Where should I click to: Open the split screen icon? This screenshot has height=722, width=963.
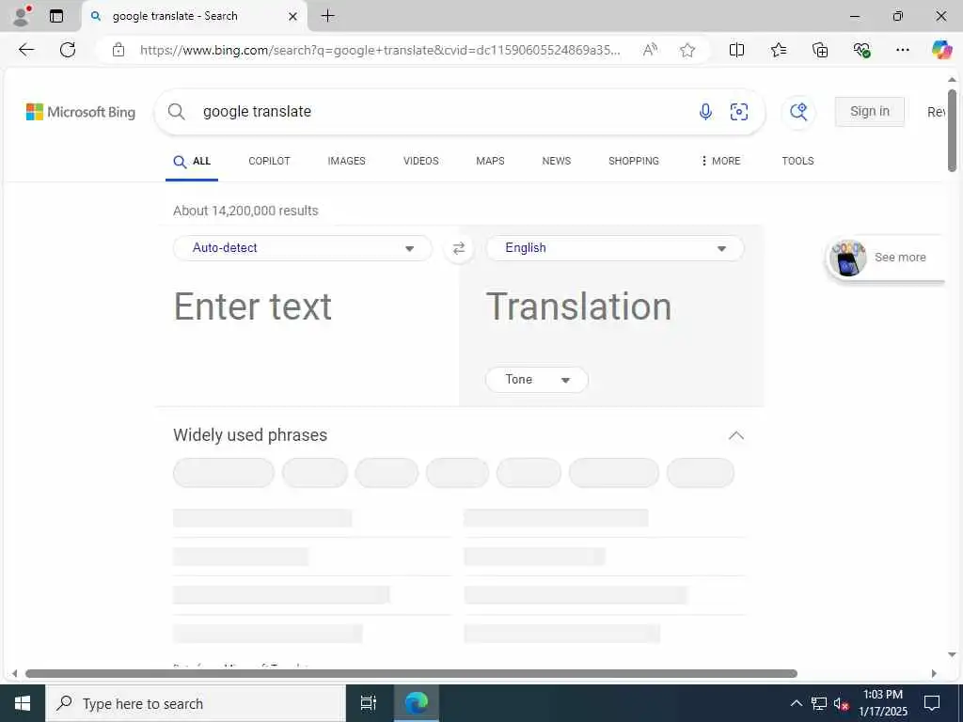click(736, 50)
